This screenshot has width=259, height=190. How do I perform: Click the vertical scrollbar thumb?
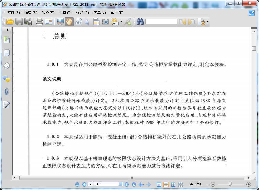point(254,49)
